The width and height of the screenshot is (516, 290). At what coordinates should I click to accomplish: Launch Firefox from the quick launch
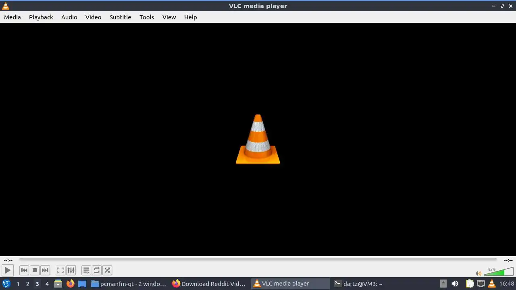70,284
